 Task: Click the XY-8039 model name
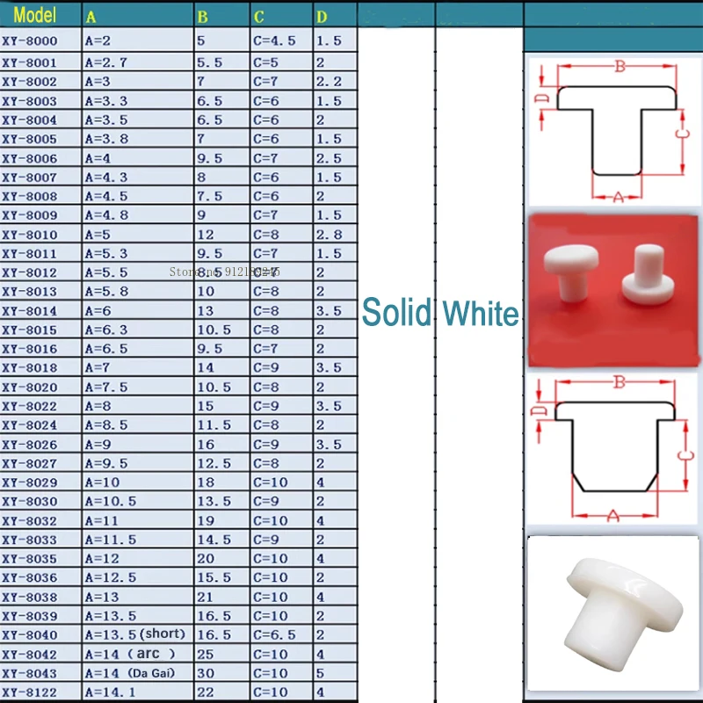coord(30,616)
